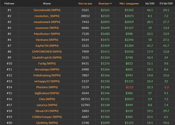
Task: Select winnings value $1600
Action: point(105,34)
